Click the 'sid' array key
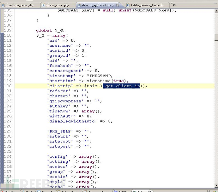The height and width of the screenshot is (192, 218). (53, 61)
